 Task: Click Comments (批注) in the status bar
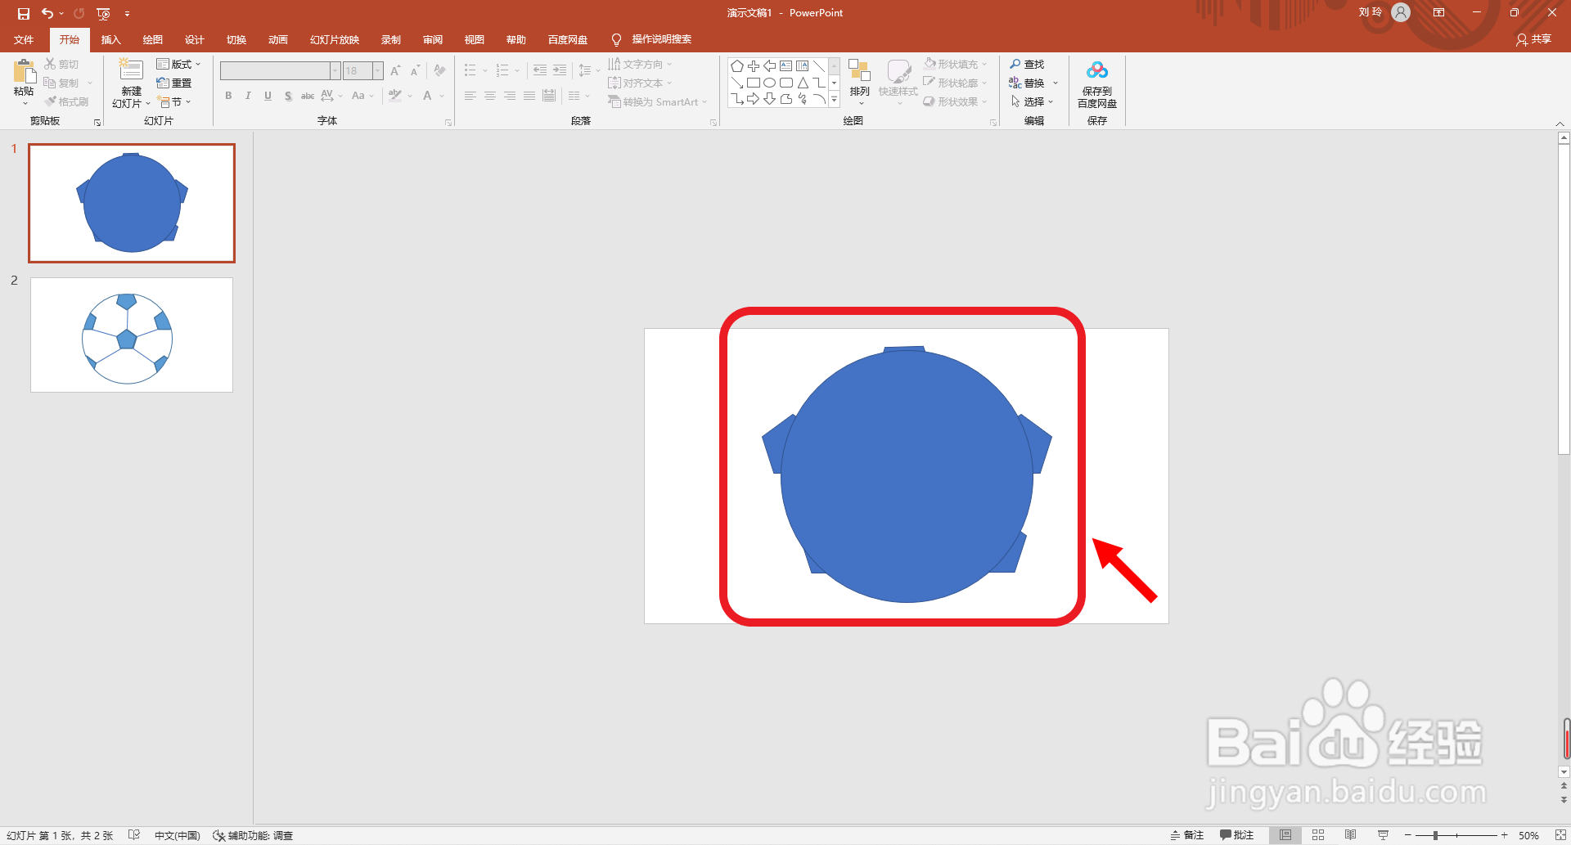click(1237, 835)
